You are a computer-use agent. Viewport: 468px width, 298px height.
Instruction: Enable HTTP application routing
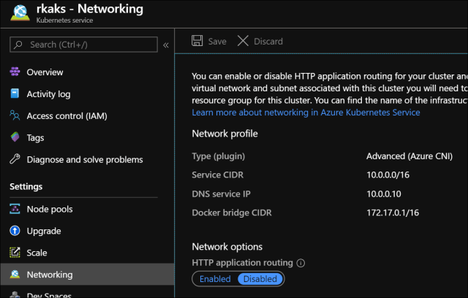(215, 279)
